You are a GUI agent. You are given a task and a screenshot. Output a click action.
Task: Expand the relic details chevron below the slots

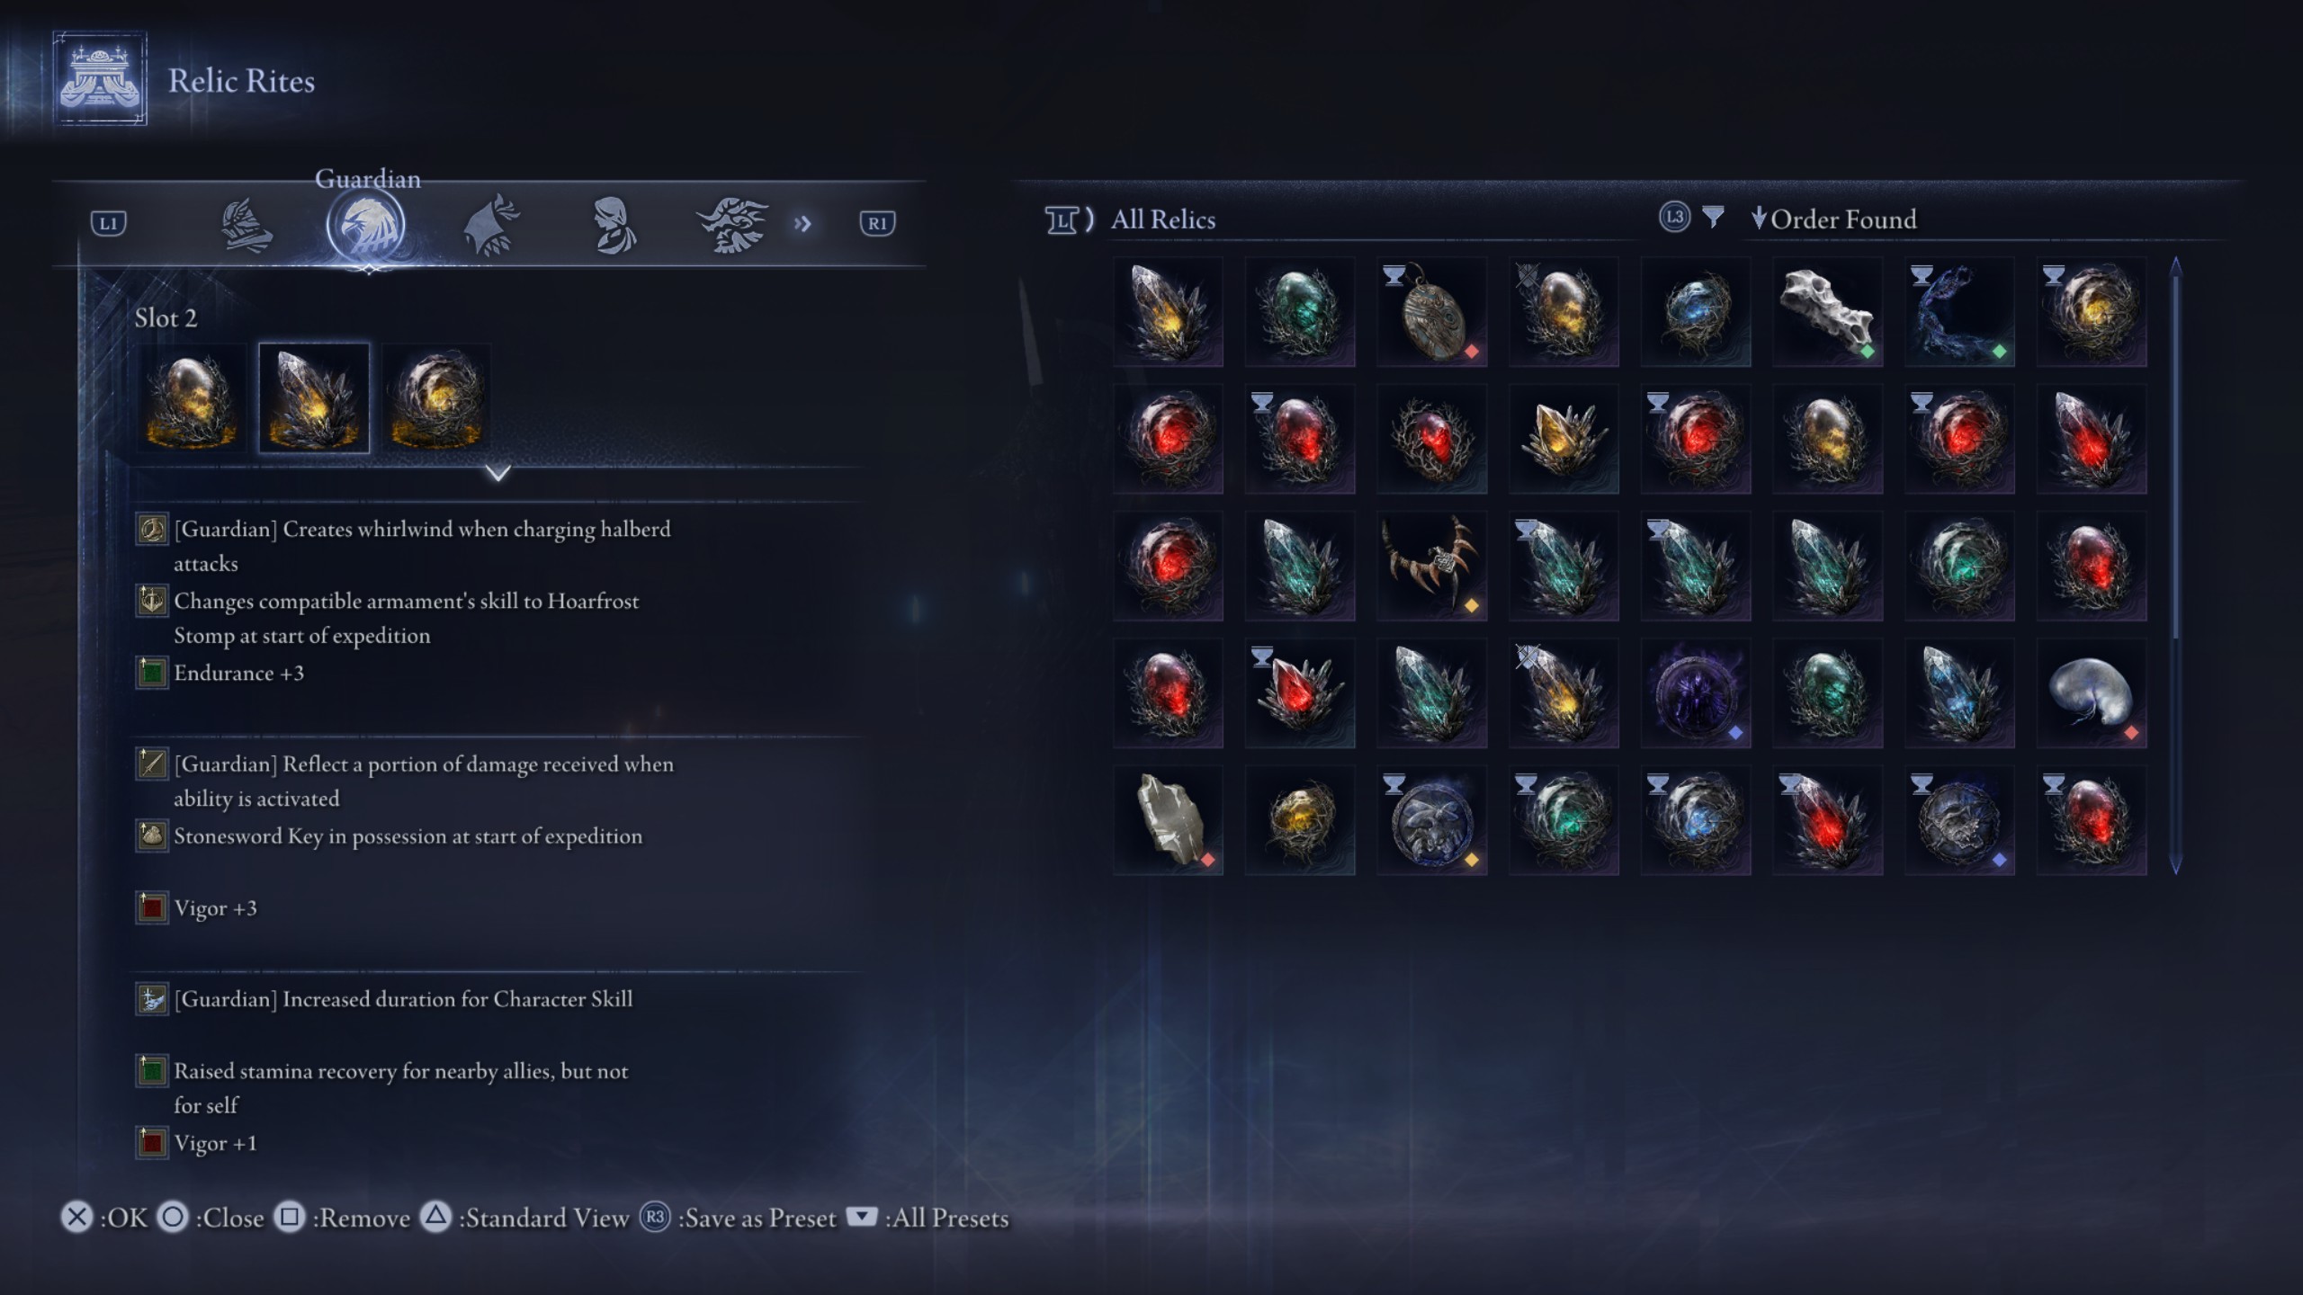(497, 472)
